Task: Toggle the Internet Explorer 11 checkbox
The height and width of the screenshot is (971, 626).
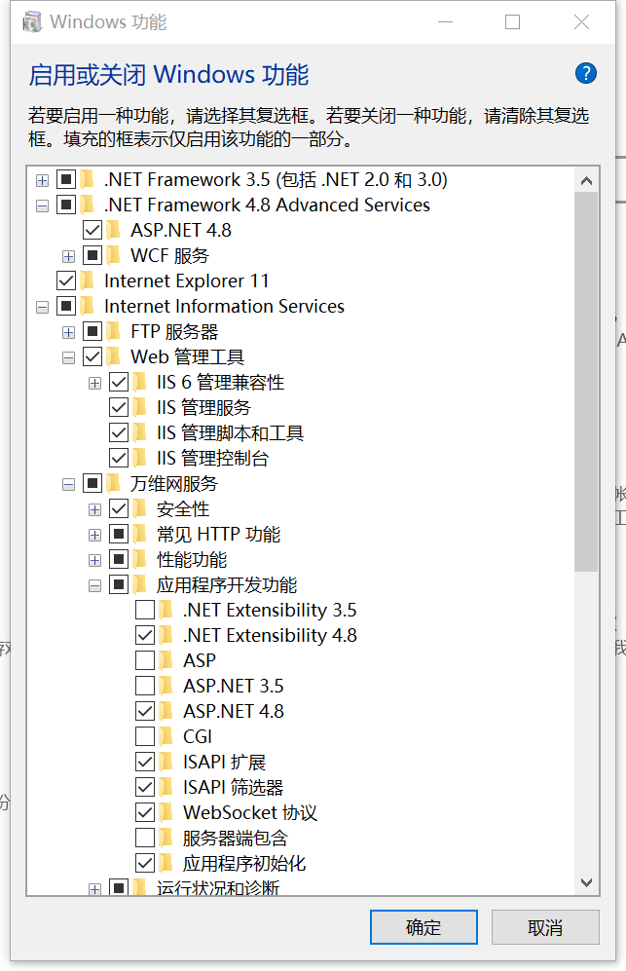Action: [x=66, y=280]
